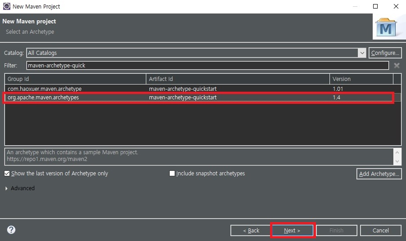Click the Eclipse icon in the title bar
406x241 pixels.
pyautogui.click(x=6, y=6)
